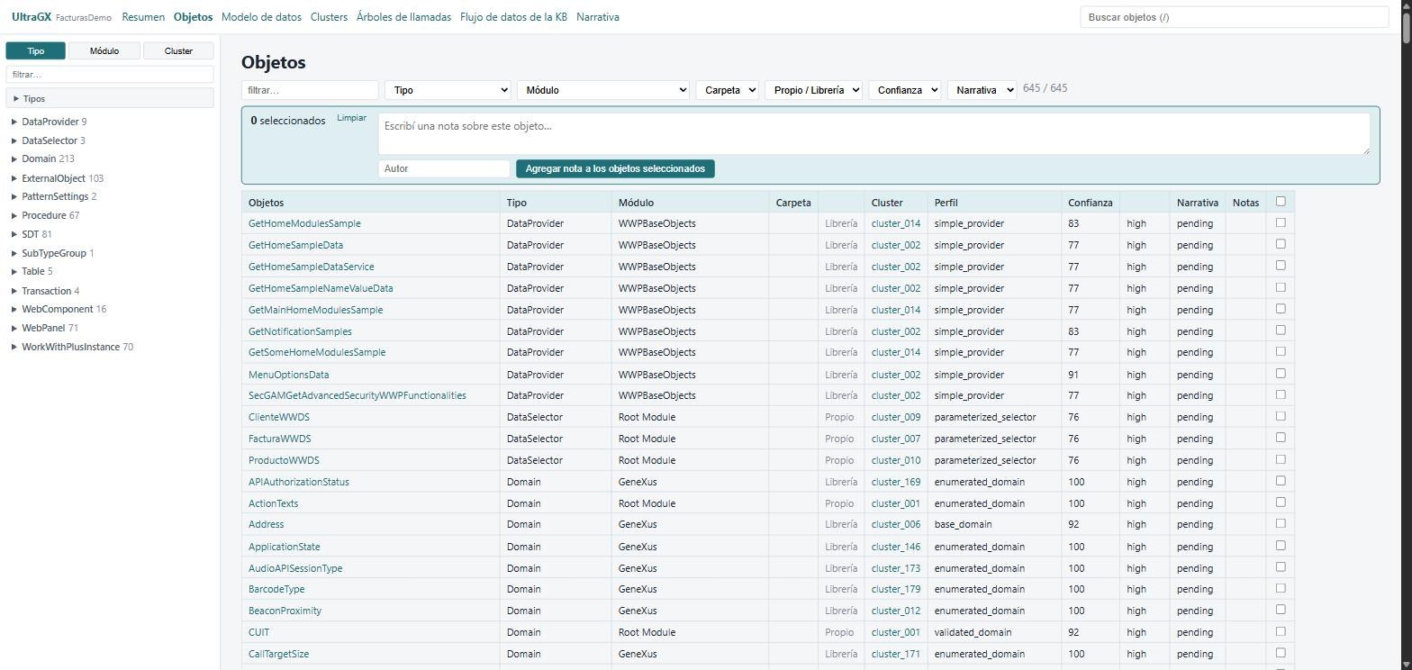Click Agregar nota a los objetos seleccionados
1412x670 pixels.
[615, 168]
